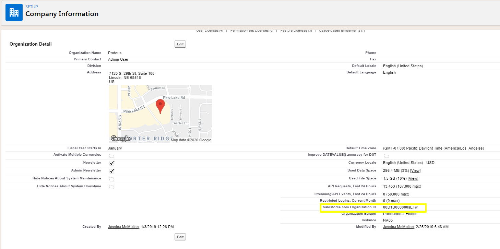Check Hide Notices About System Maintenance
Image resolution: width=500 pixels, height=249 pixels.
(x=111, y=179)
